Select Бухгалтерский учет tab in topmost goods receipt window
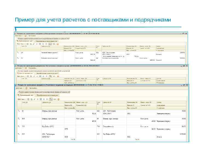 click(25, 41)
